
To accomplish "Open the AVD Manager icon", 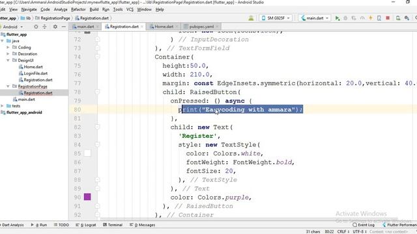I will (398, 18).
